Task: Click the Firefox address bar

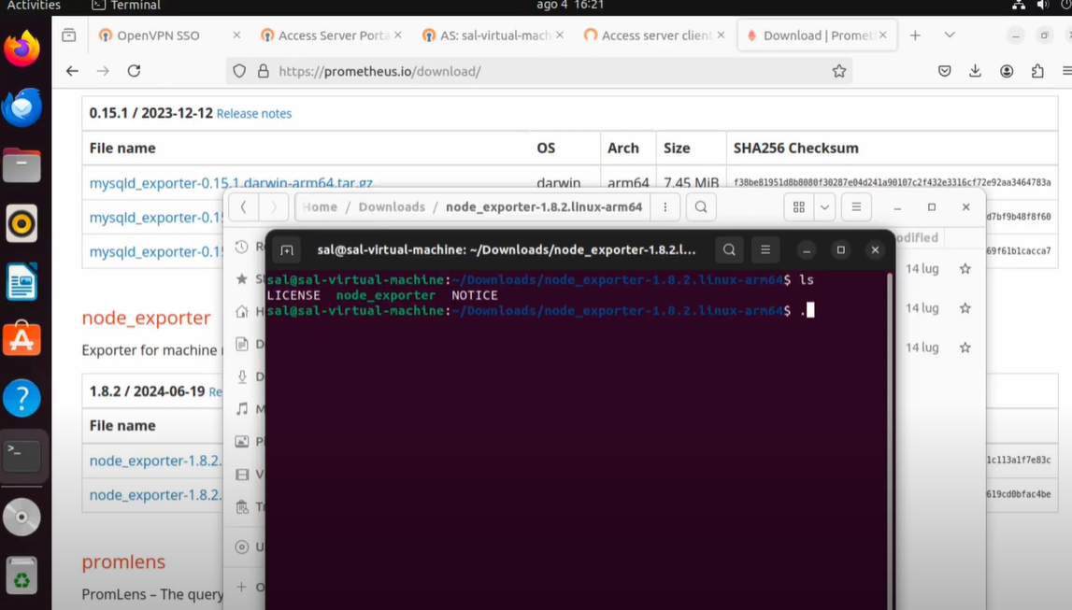Action: tap(540, 71)
